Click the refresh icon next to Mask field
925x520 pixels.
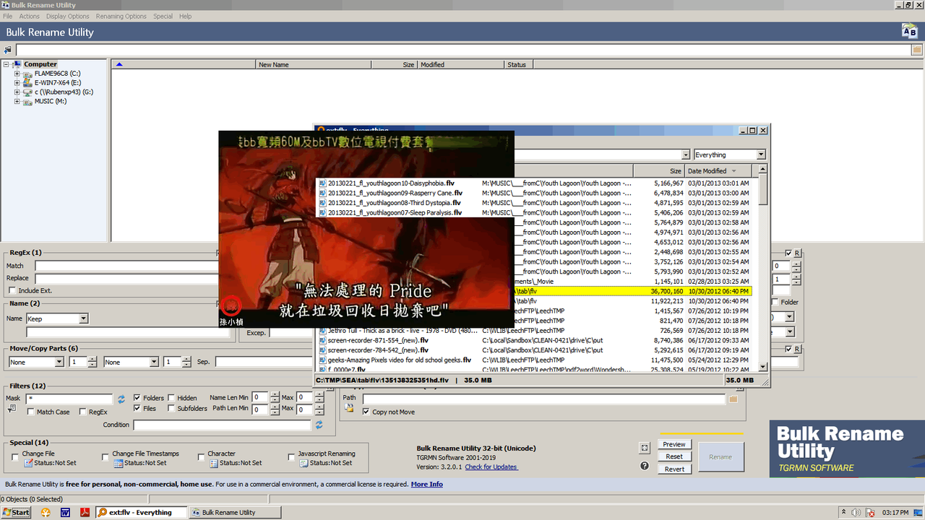click(x=121, y=399)
